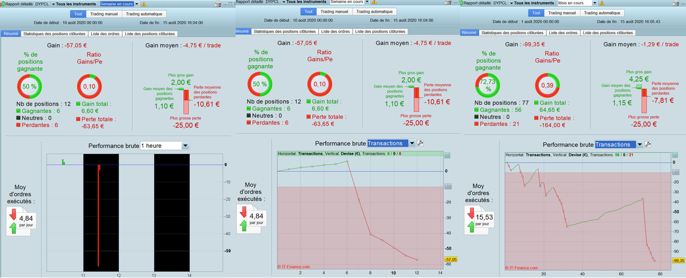This screenshot has height=278, width=686.
Task: Click the printer icon in the left window
Action: coord(218,4)
